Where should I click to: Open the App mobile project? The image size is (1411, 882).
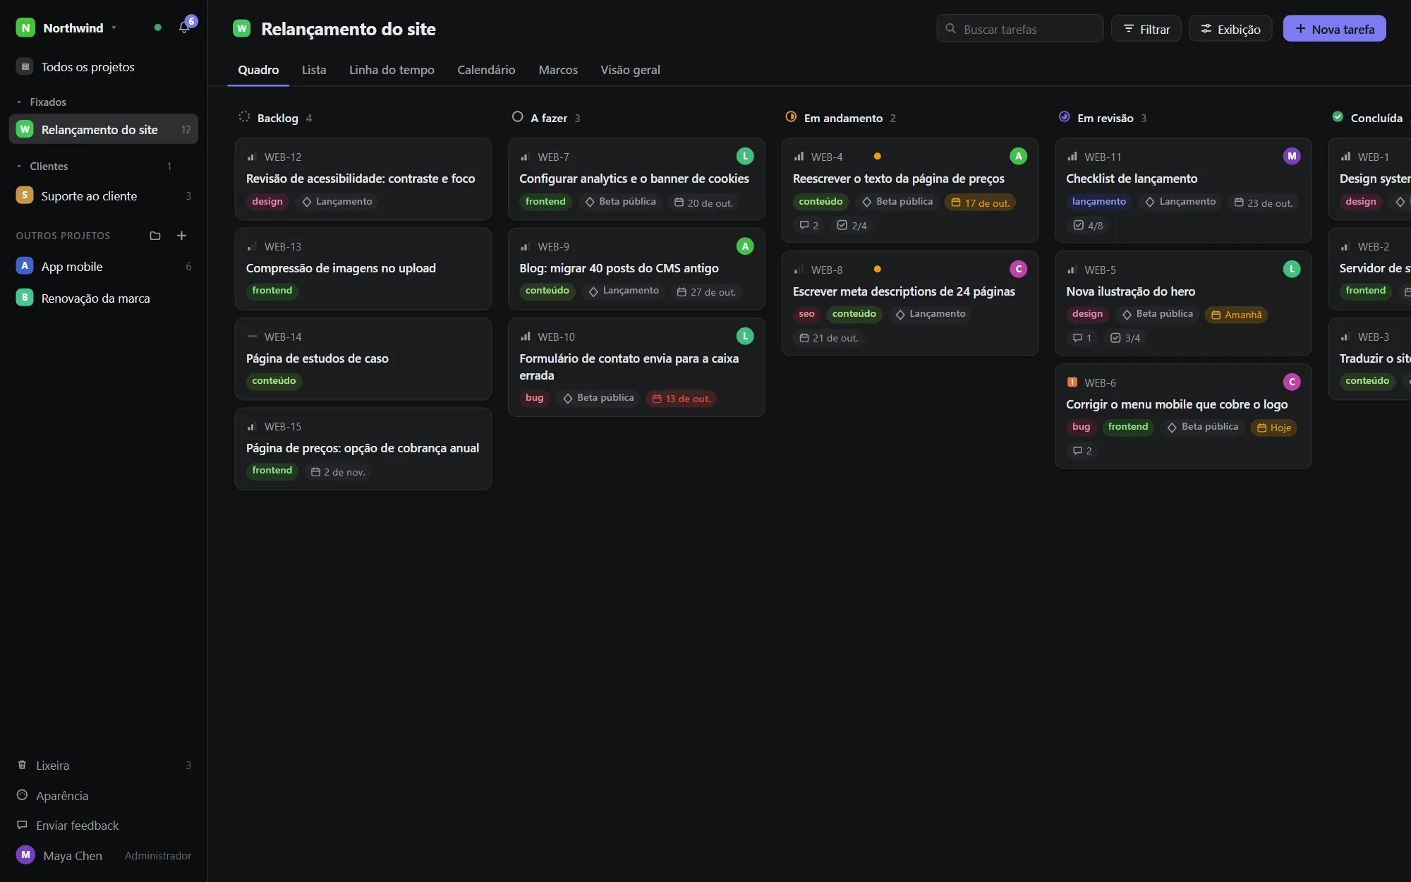pyautogui.click(x=104, y=266)
